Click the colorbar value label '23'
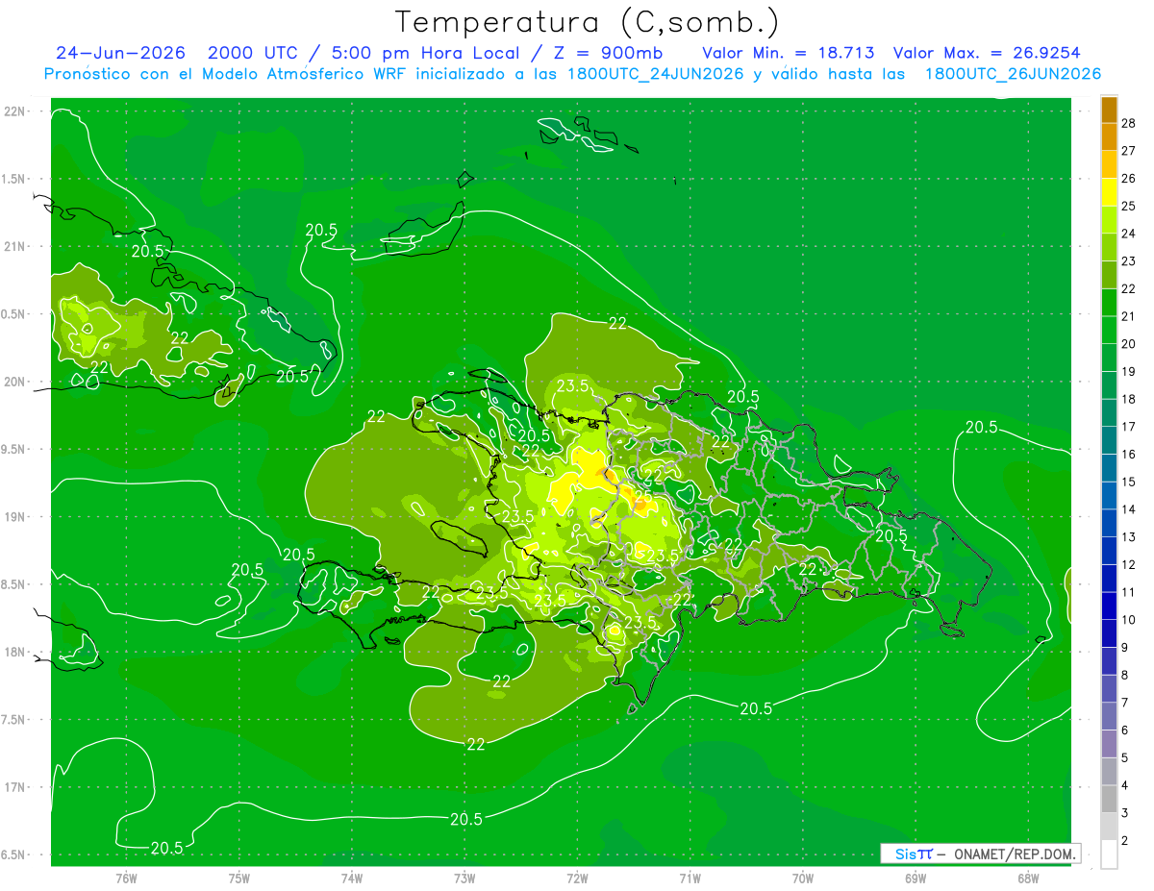 1128,260
